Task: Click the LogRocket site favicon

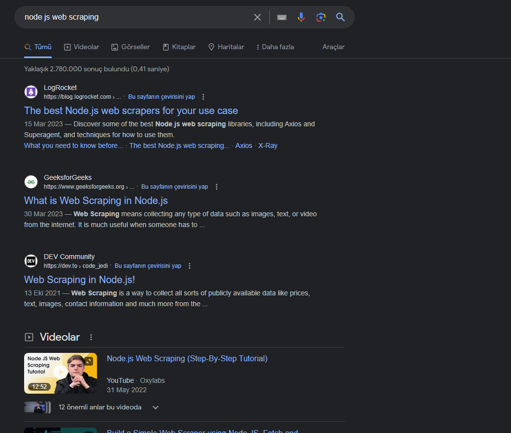Action: point(31,92)
